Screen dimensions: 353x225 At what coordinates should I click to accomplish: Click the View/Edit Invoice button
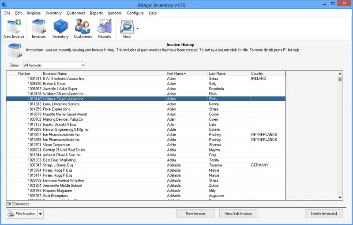point(238,214)
